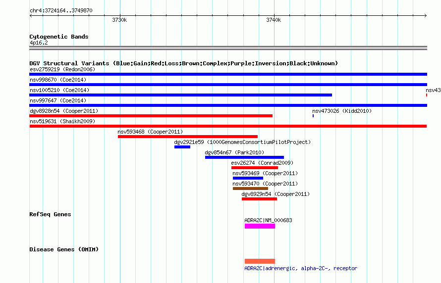Select the dgv2921e59 1000GenomesConsortiumPilotProject label
This screenshot has height=283, width=441.
242,142
